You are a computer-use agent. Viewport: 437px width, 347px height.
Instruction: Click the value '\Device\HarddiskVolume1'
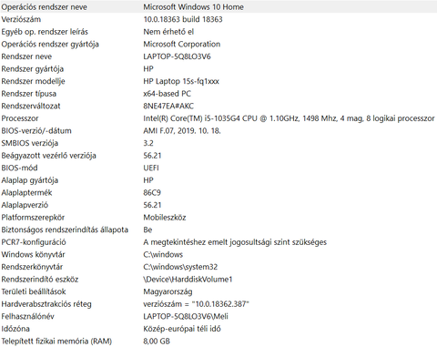188,280
